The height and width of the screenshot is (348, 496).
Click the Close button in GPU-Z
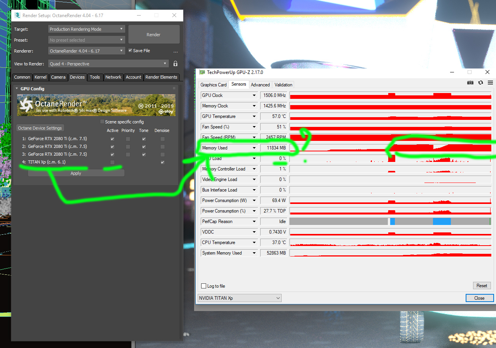coord(479,298)
